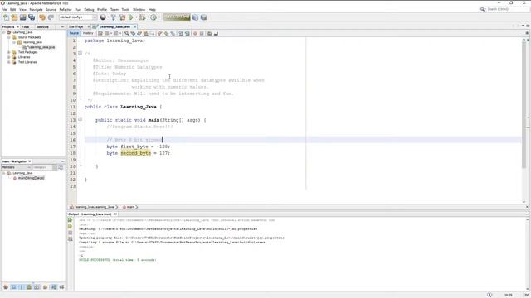Toggle Sort by Source button in Navigator
This screenshot has width=531, height=298.
point(61,287)
